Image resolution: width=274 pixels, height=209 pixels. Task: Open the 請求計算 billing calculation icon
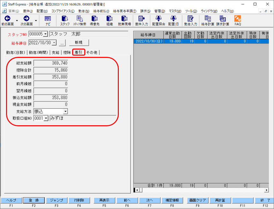[x=223, y=19]
